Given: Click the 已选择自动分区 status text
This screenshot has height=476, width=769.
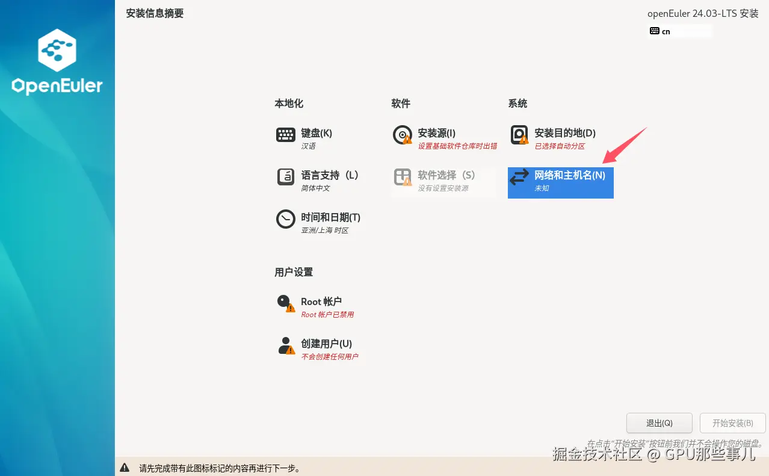Looking at the screenshot, I should point(559,146).
